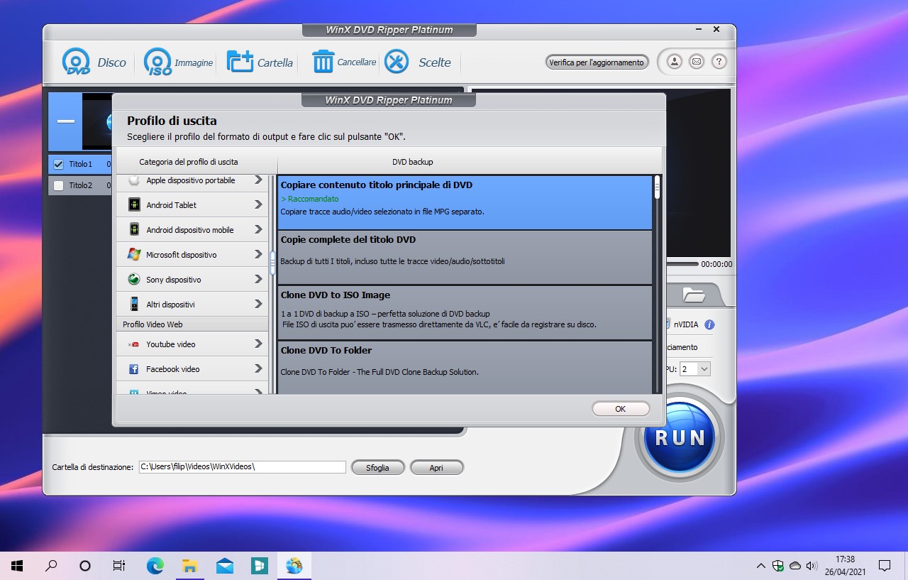The width and height of the screenshot is (908, 580).
Task: Click Apri to open destination folder
Action: click(436, 468)
